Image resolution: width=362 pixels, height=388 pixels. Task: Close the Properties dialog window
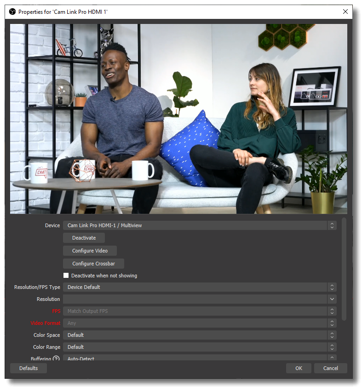pos(345,11)
